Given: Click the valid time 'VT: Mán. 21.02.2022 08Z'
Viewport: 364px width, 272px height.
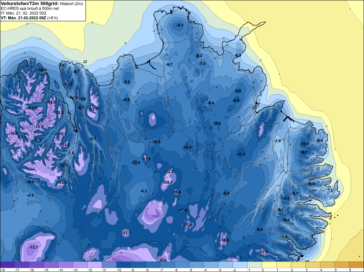Looking at the screenshot, I should 23,18.
